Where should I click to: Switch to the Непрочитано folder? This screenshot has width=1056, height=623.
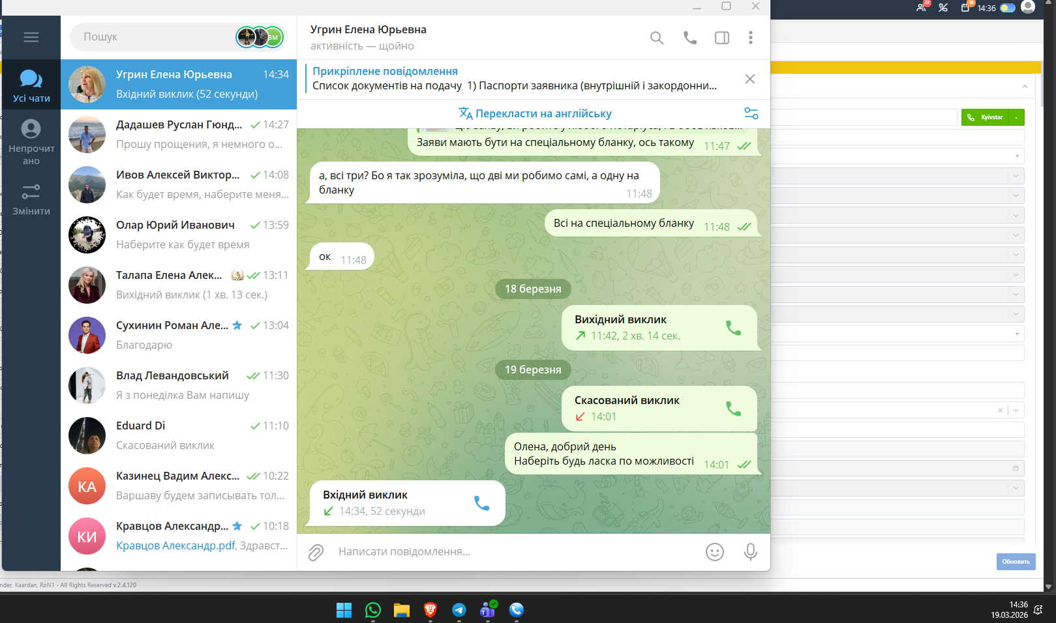31,142
